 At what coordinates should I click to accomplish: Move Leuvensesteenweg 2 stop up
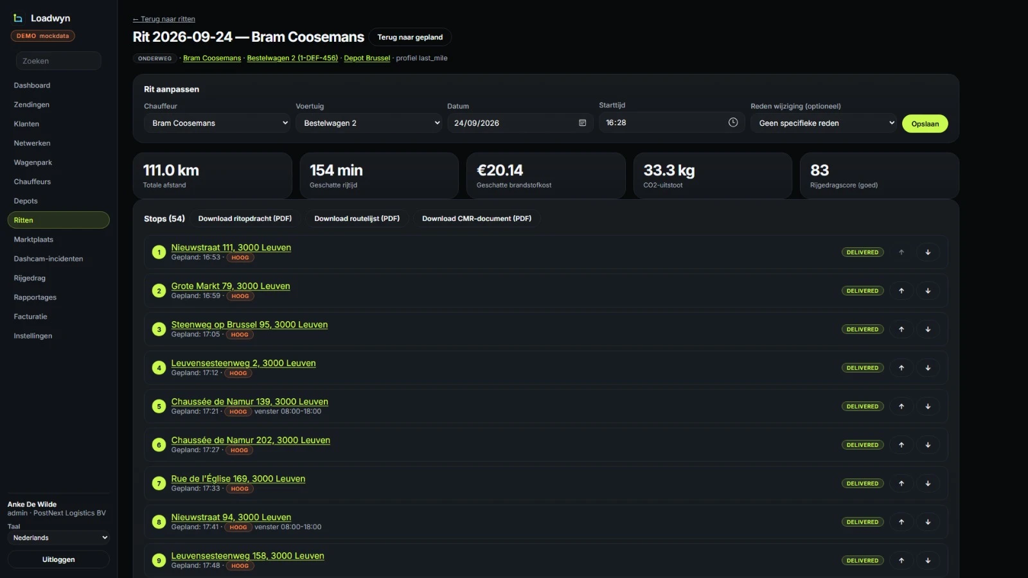(x=901, y=368)
